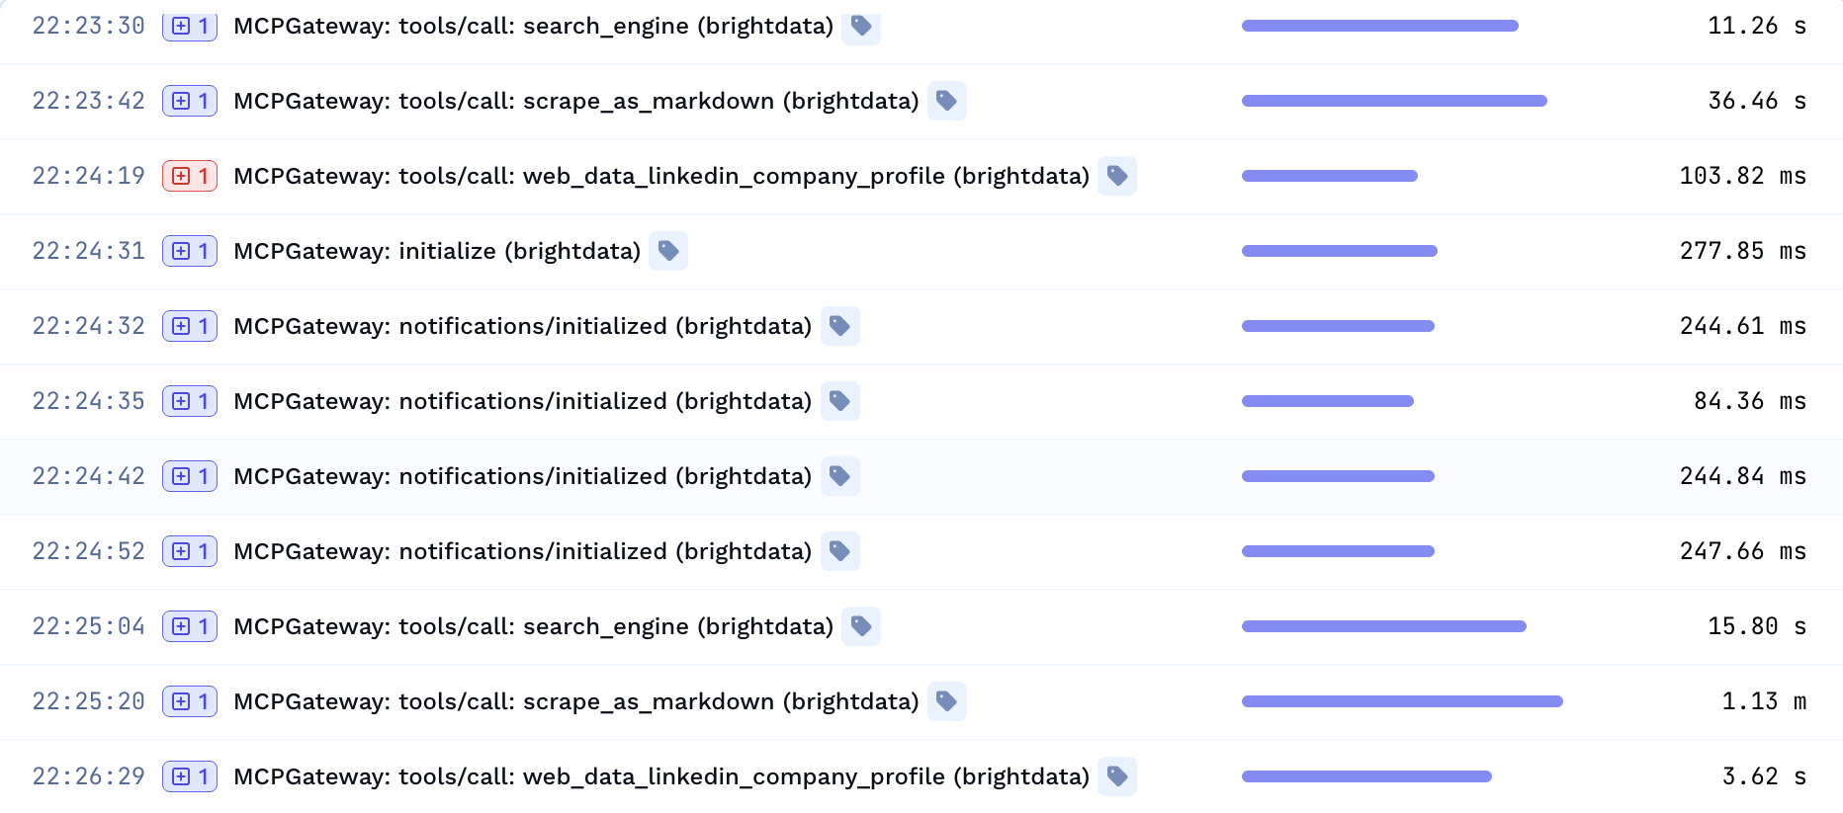Click the duration bar for the 36.46 s trace
The width and height of the screenshot is (1843, 813).
[x=1394, y=101]
